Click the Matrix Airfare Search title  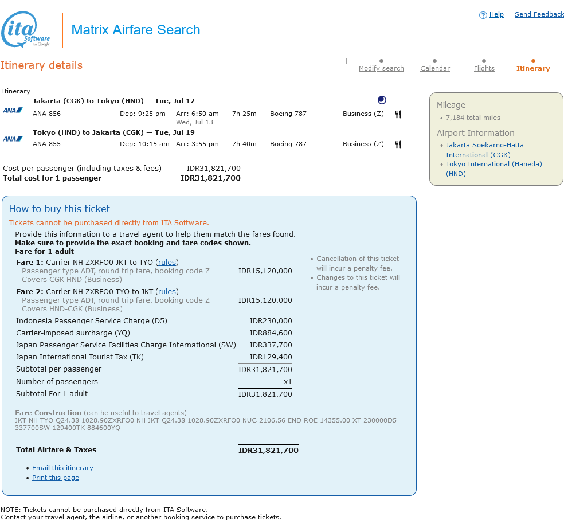click(136, 30)
